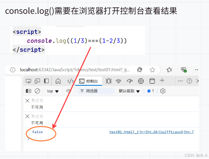This screenshot has height=159, width=209.
Task: Open browser essentials heart icon
Action: (x=184, y=70)
